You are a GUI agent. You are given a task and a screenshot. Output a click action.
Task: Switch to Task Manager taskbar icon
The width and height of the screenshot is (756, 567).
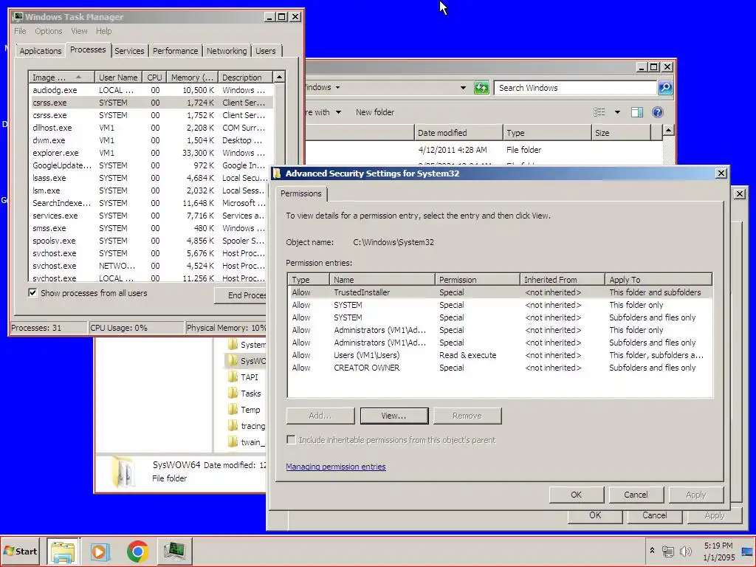pyautogui.click(x=174, y=551)
